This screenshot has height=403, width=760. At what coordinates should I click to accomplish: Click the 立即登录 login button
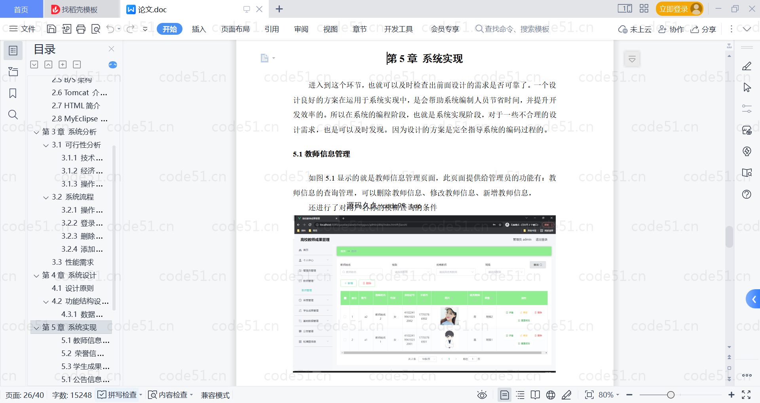click(679, 9)
